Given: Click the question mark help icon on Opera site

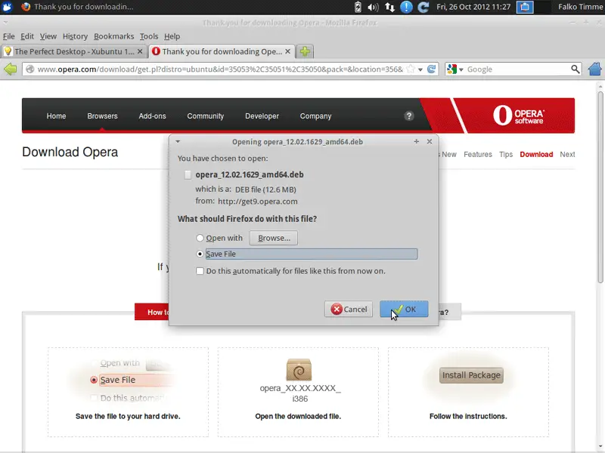Looking at the screenshot, I should (409, 116).
